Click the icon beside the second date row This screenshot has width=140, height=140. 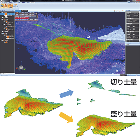(17, 15)
